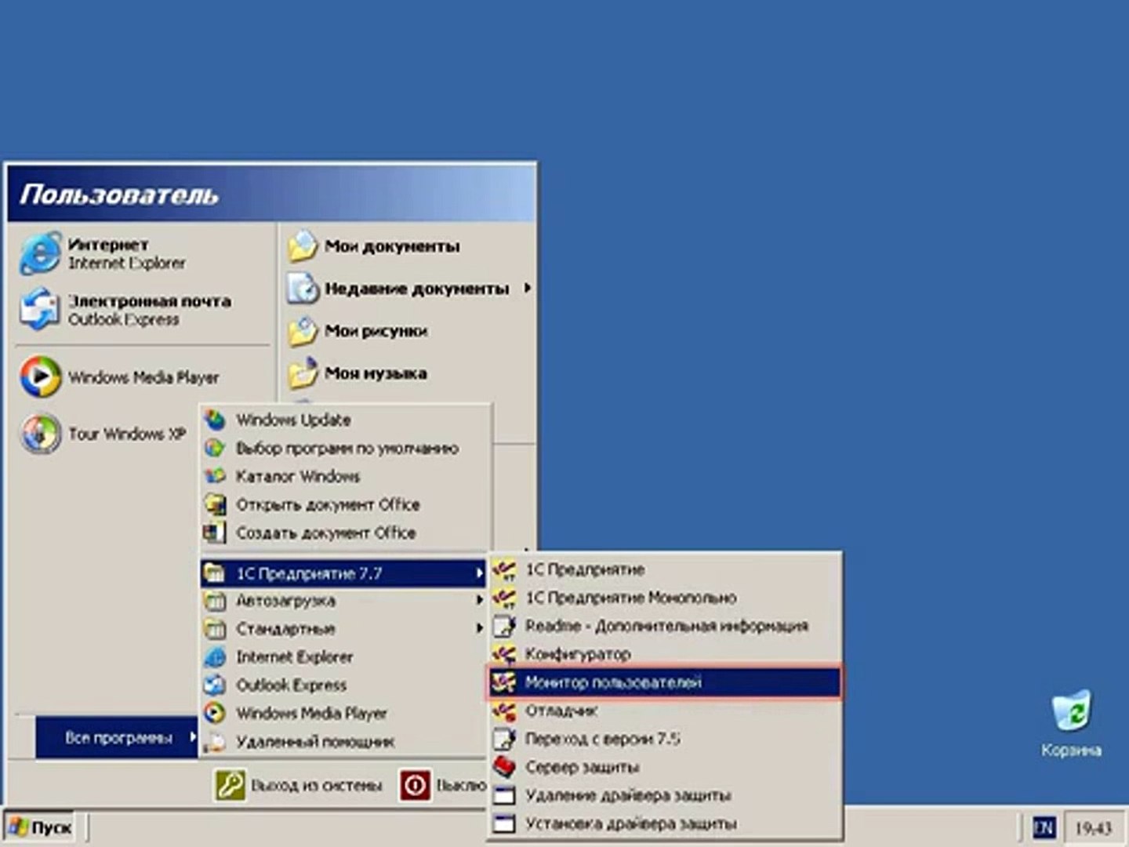Viewport: 1129px width, 847px height.
Task: Launch Outlook Express from the Все программы list
Action: click(x=345, y=685)
